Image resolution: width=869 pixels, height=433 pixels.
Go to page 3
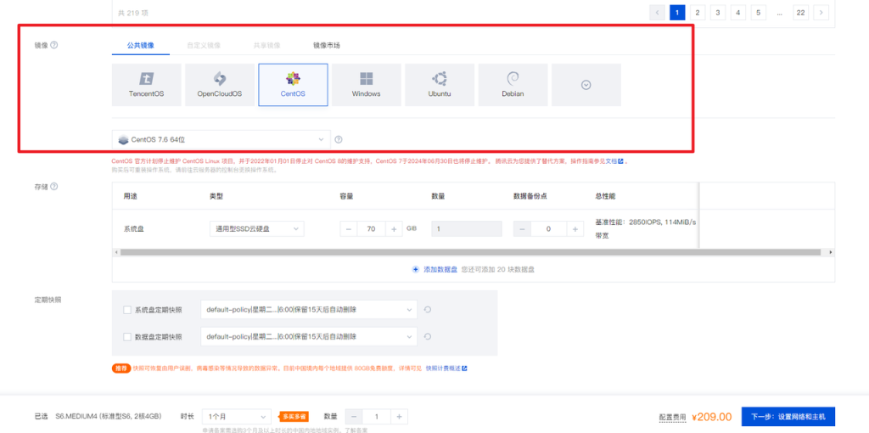tap(718, 12)
